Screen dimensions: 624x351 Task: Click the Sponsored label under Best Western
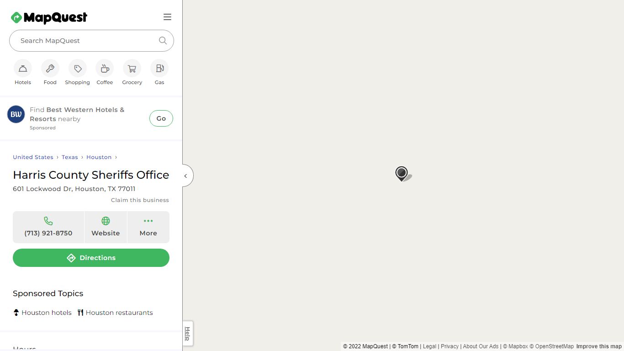click(x=42, y=128)
